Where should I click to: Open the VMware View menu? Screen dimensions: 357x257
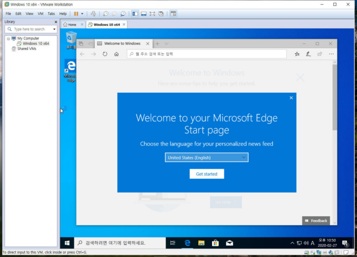[x=29, y=14]
